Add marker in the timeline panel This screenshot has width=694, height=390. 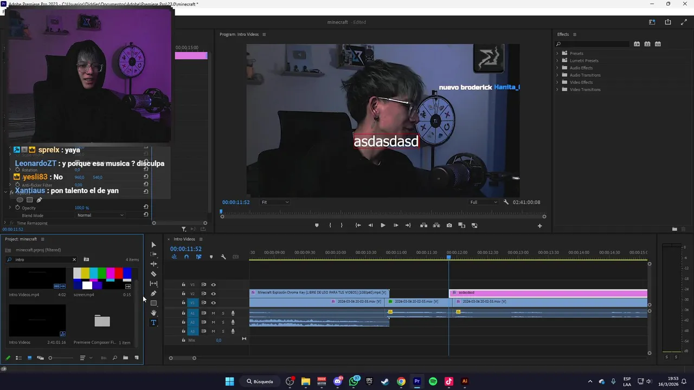click(x=211, y=257)
